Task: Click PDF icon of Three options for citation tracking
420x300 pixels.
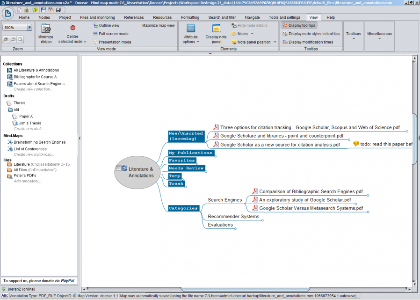Action: tap(216, 127)
